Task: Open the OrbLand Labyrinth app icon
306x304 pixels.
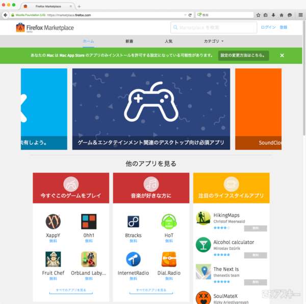Action: tap(89, 259)
